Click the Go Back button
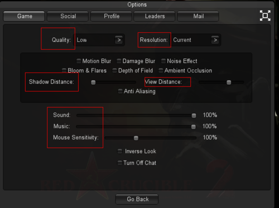The height and width of the screenshot is (208, 279). (x=137, y=199)
